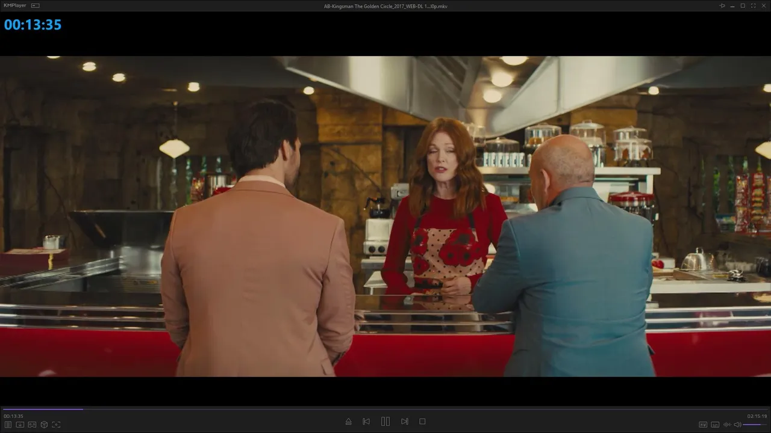Open the playlist panel icon
Screen dimensions: 771x433
(x=8, y=425)
